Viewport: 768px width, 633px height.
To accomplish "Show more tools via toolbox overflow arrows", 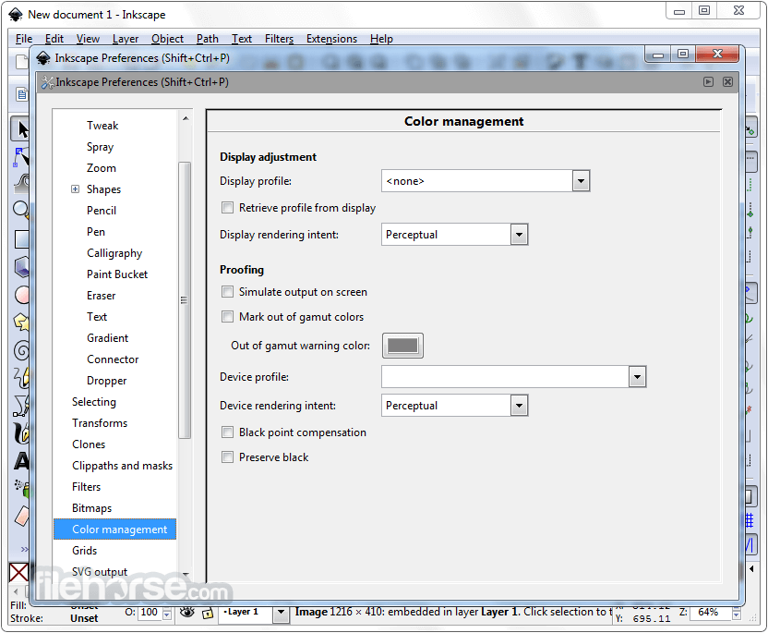I will pyautogui.click(x=24, y=549).
